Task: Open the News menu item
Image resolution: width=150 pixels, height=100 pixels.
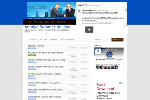Action: [53, 22]
